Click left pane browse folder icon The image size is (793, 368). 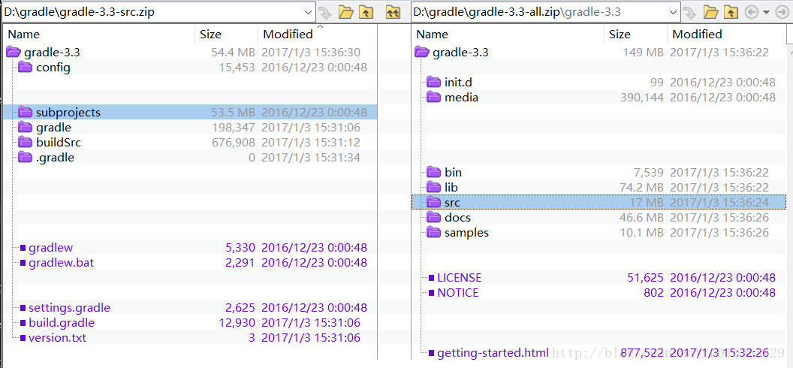tap(346, 12)
